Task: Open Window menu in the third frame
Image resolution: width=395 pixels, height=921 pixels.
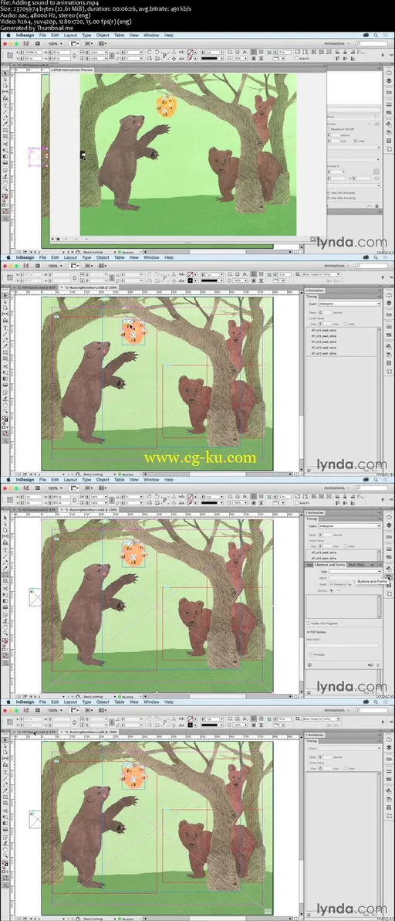Action: tap(151, 480)
